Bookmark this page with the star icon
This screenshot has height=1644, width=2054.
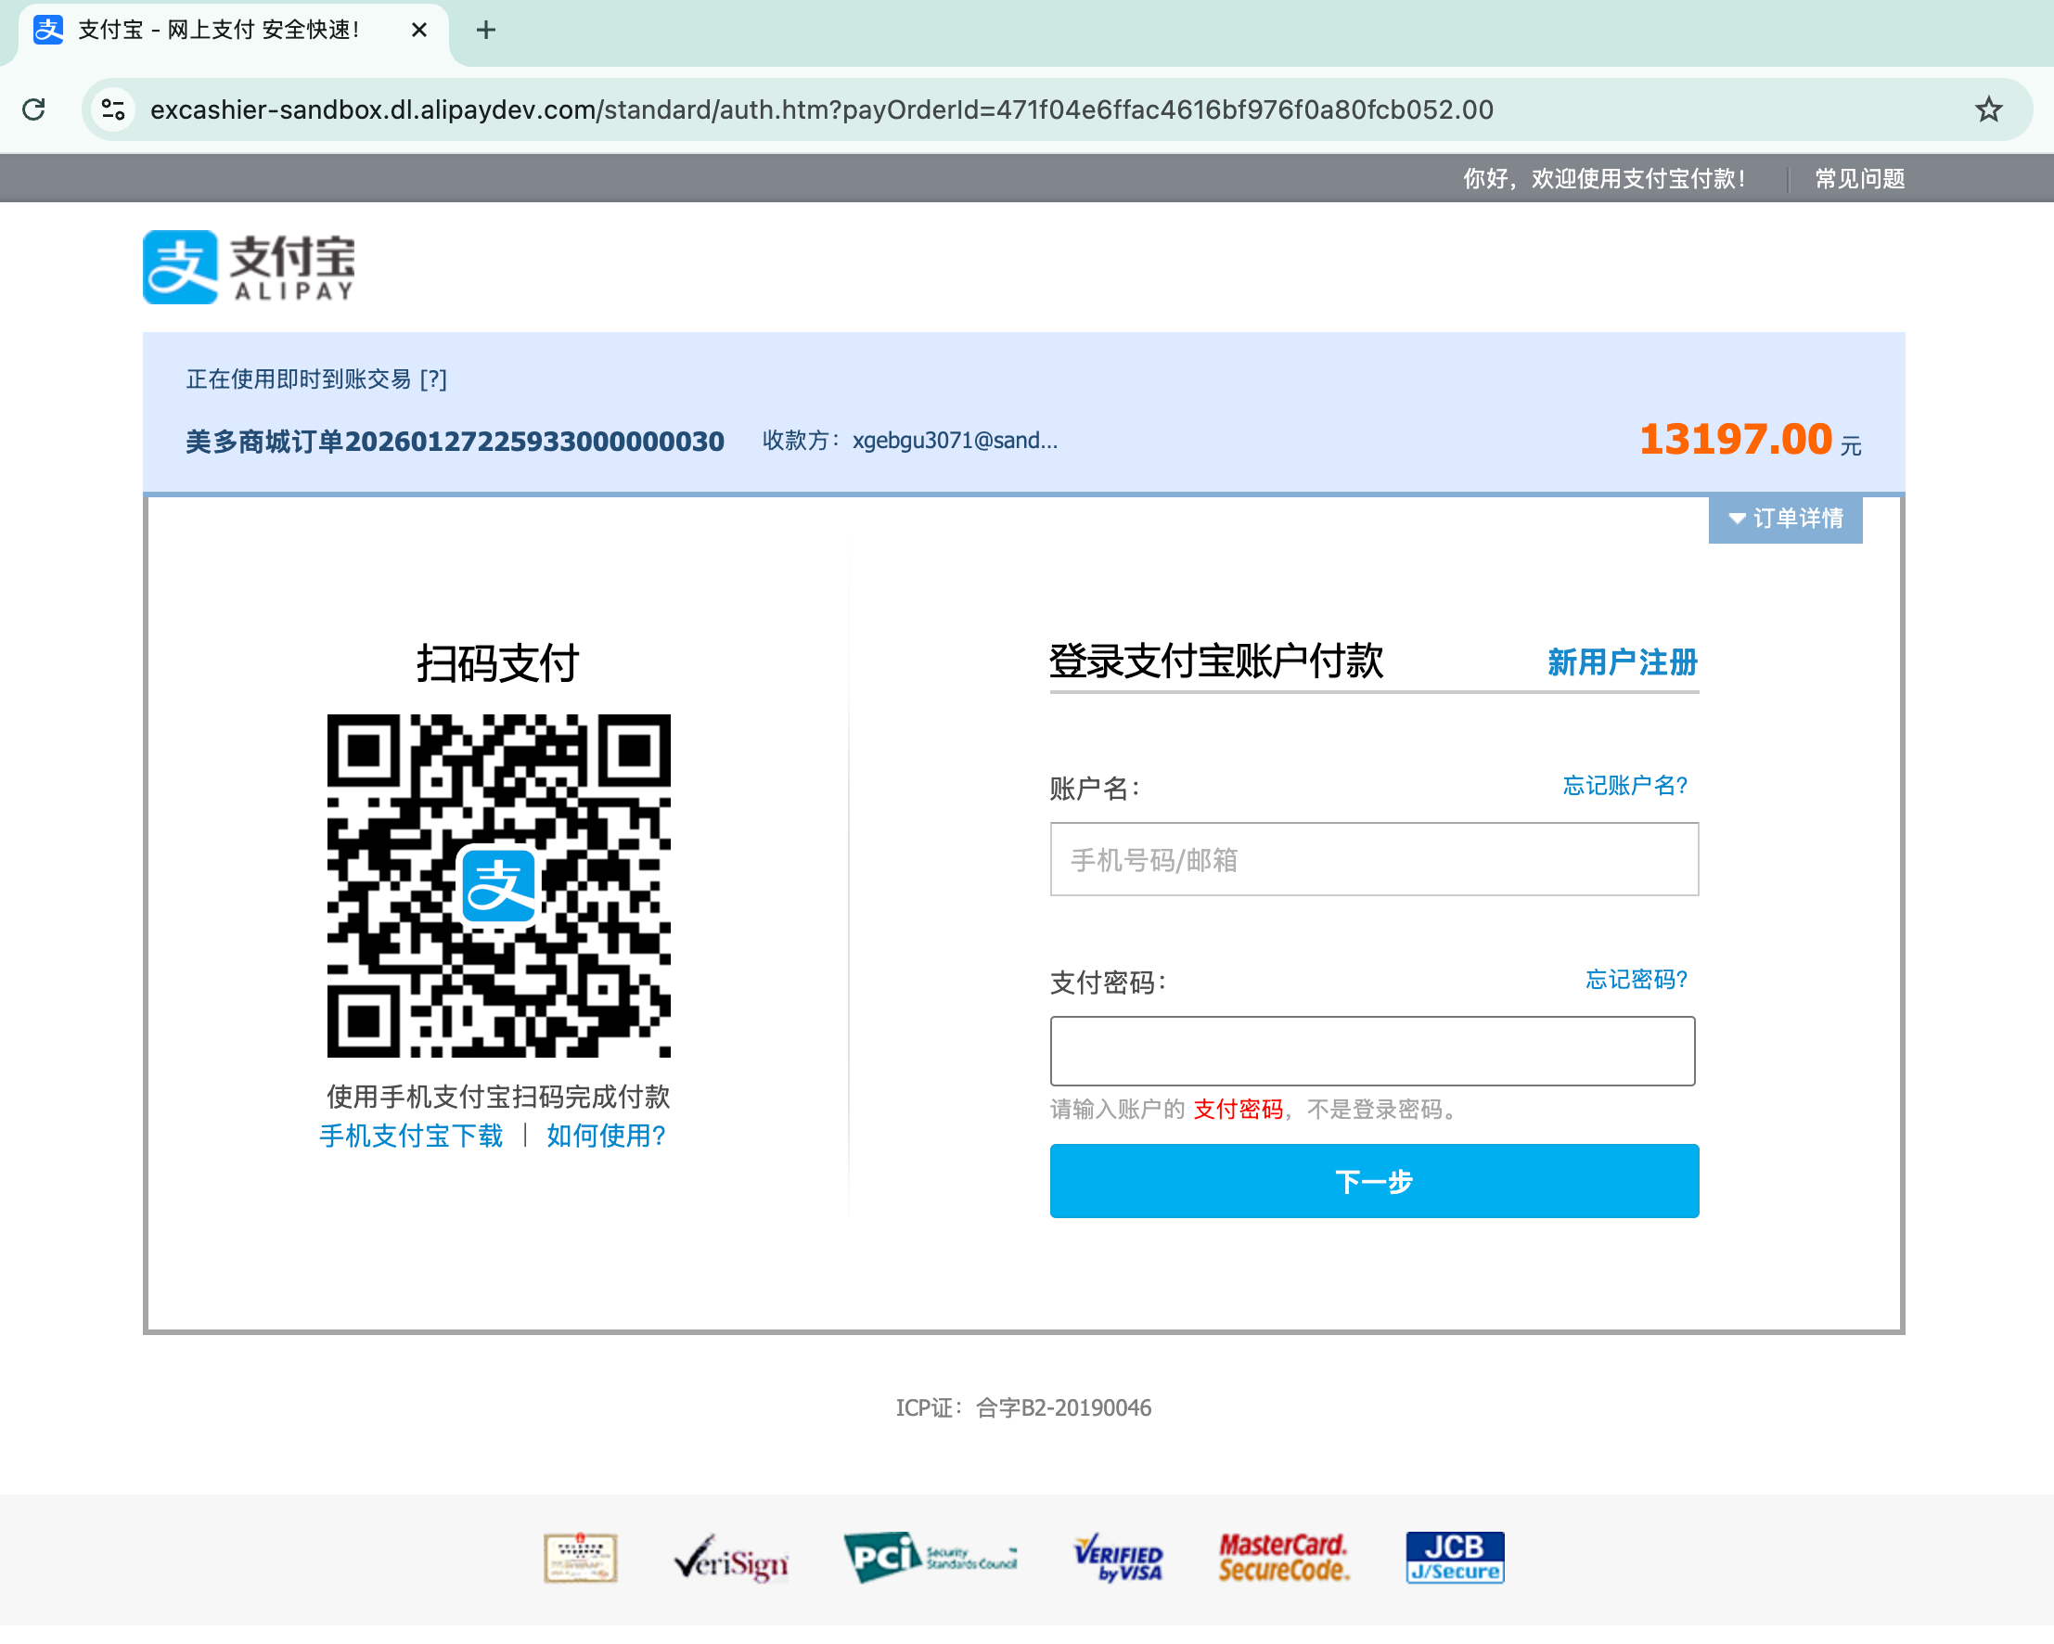1988,109
